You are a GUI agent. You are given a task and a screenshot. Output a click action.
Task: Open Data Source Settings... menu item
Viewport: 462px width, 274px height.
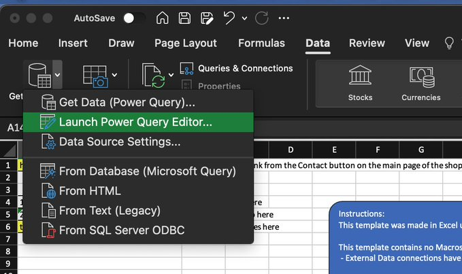pos(138,142)
